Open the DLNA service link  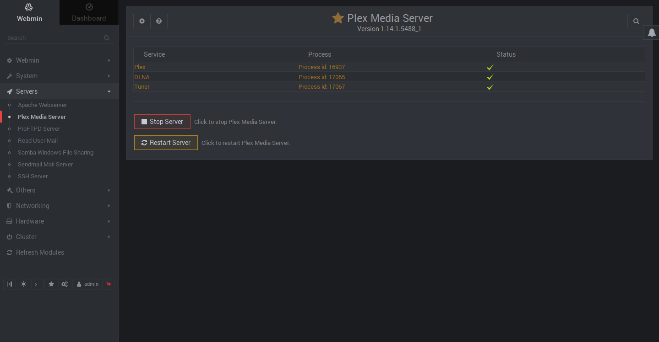tap(142, 77)
